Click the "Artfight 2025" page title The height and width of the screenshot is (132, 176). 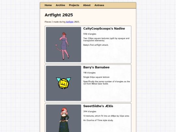(59, 15)
